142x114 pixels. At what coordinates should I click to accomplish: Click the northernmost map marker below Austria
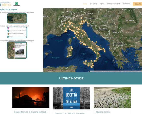81,18
